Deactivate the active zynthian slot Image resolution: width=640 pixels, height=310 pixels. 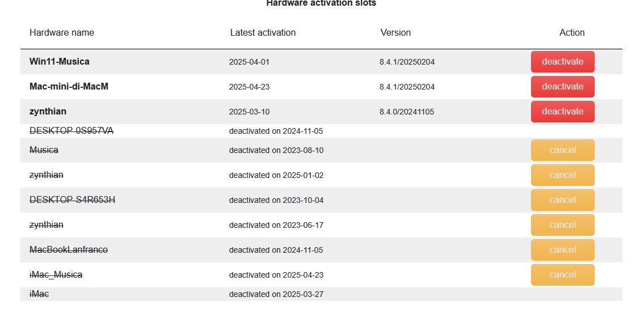562,111
